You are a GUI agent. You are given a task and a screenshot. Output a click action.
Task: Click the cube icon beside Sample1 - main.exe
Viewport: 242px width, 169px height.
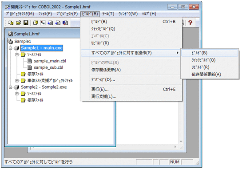(x=16, y=48)
